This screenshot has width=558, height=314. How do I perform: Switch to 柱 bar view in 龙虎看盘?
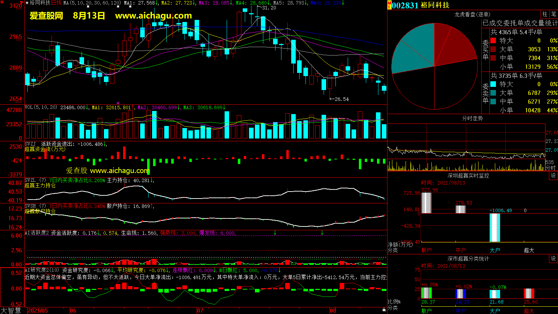(x=545, y=14)
